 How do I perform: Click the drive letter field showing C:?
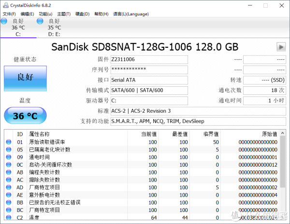149,101
